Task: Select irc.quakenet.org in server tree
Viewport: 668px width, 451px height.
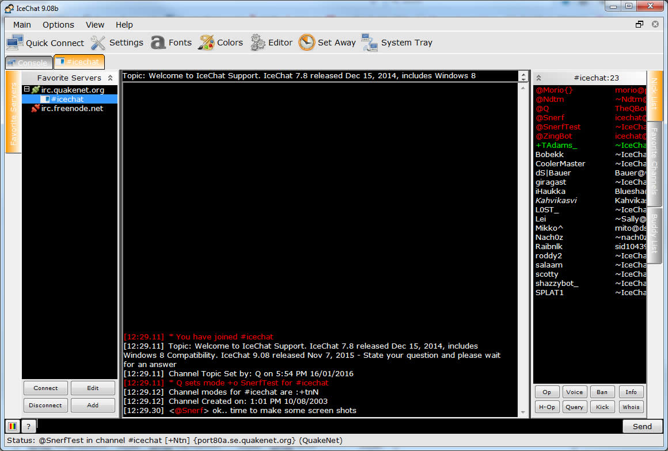Action: click(x=73, y=90)
